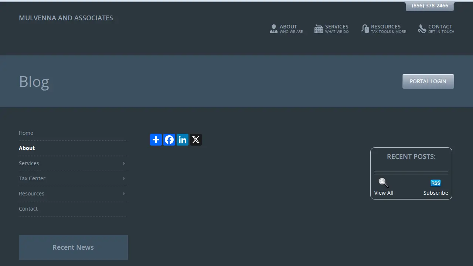Click the Resources mouse icon

[x=365, y=29]
